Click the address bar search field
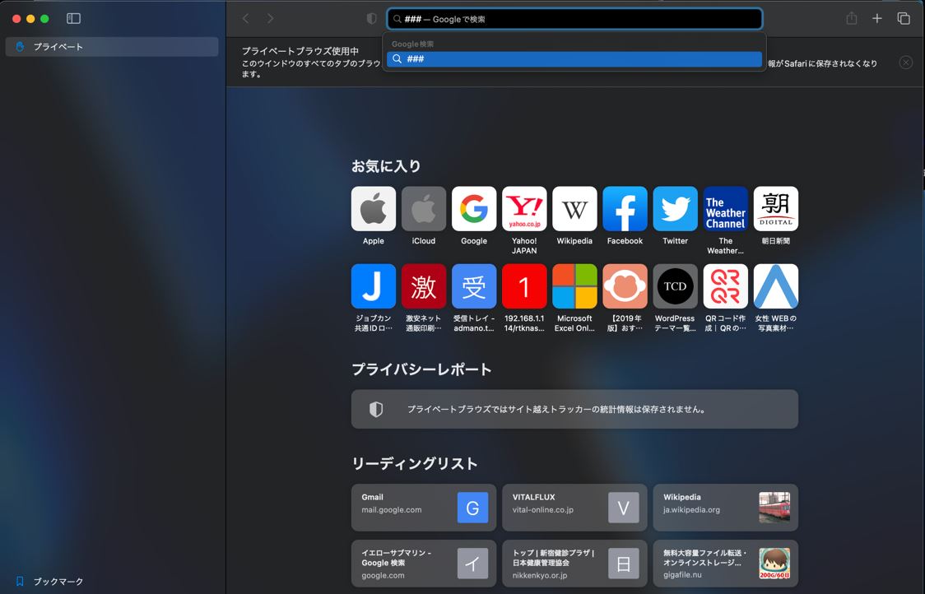Image resolution: width=925 pixels, height=594 pixels. (574, 19)
